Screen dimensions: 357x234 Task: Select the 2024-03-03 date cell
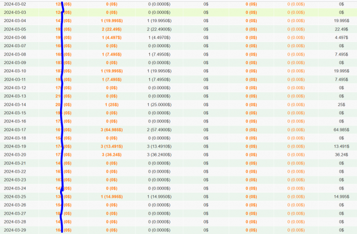click(15, 12)
